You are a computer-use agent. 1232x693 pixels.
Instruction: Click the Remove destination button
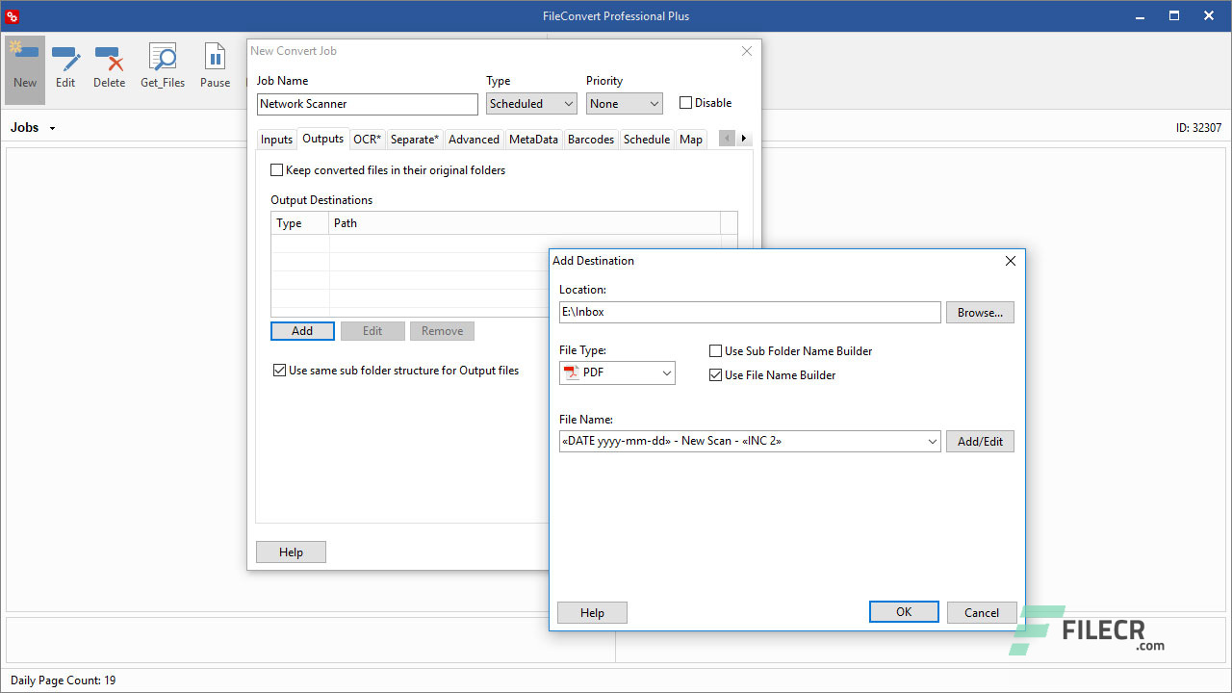click(442, 331)
